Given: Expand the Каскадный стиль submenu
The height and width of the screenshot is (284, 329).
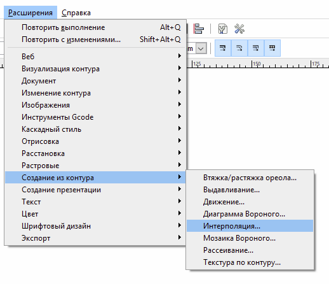Looking at the screenshot, I should coord(95,129).
